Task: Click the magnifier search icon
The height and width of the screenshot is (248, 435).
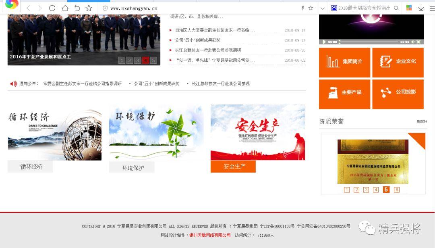Action: [396, 8]
